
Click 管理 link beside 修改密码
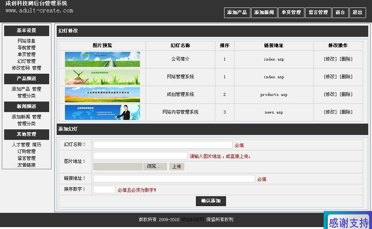point(36,68)
